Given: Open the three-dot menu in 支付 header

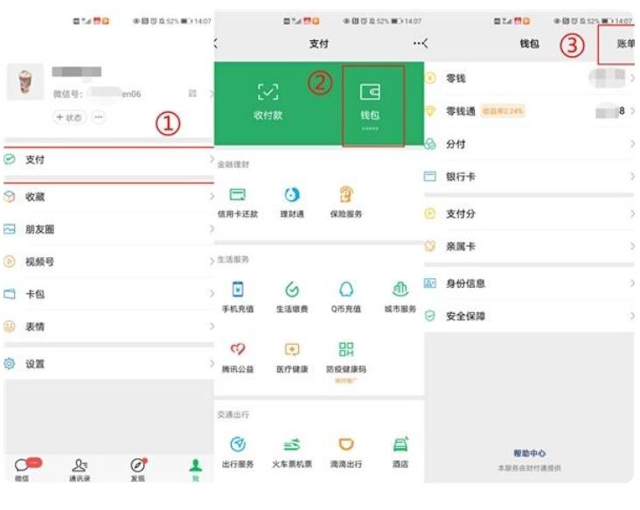Looking at the screenshot, I should 417,43.
